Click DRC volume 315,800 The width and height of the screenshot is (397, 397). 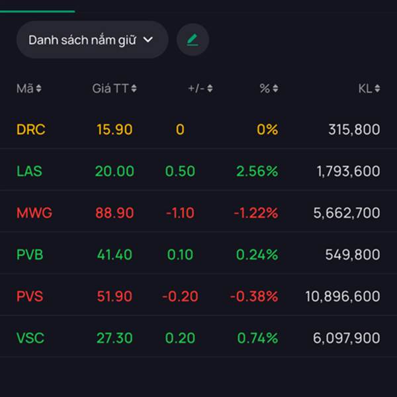pyautogui.click(x=353, y=130)
